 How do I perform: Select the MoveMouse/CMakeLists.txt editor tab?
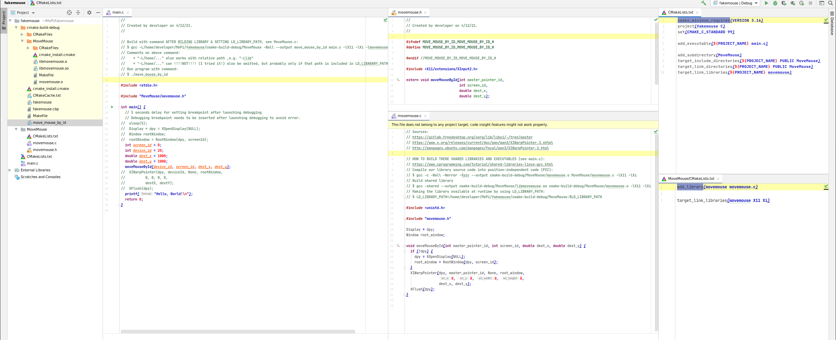point(691,178)
